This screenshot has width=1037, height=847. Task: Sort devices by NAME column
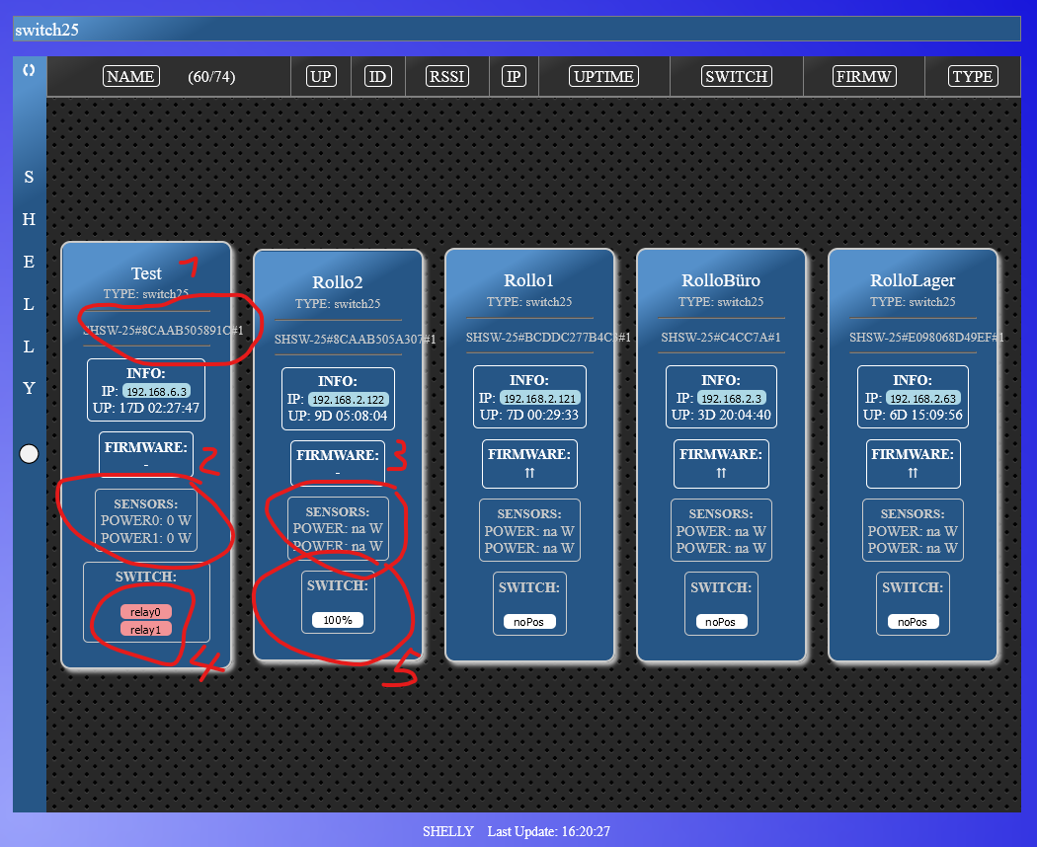click(x=130, y=77)
